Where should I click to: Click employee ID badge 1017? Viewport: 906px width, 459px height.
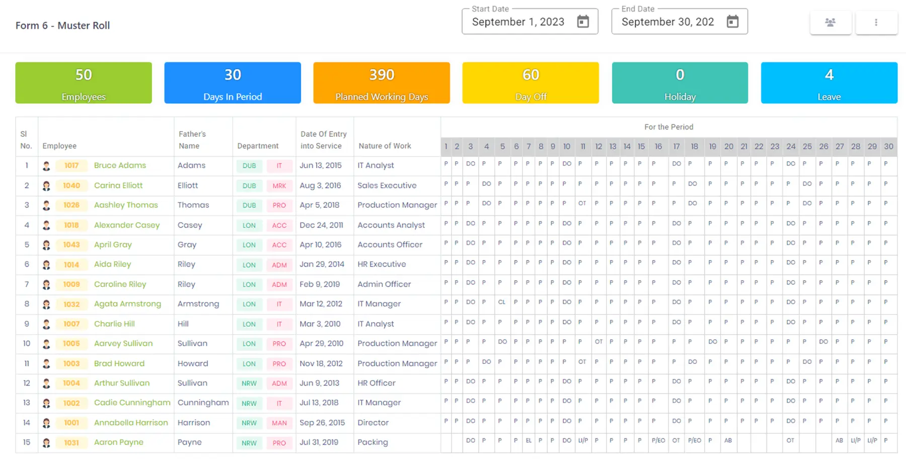(x=71, y=166)
